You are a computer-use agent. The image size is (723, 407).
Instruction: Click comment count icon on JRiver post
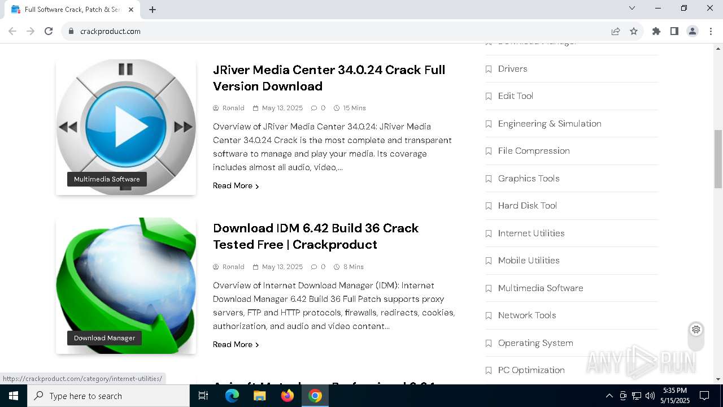pyautogui.click(x=314, y=108)
